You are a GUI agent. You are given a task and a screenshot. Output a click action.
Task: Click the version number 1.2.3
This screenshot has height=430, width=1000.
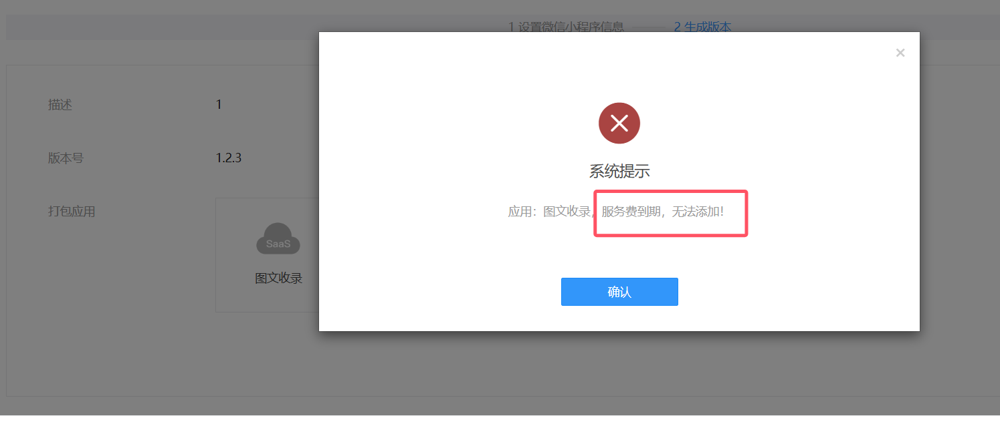pyautogui.click(x=228, y=158)
